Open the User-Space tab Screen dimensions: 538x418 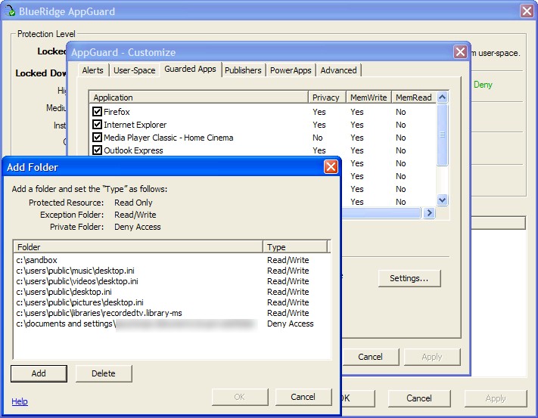[x=134, y=70]
